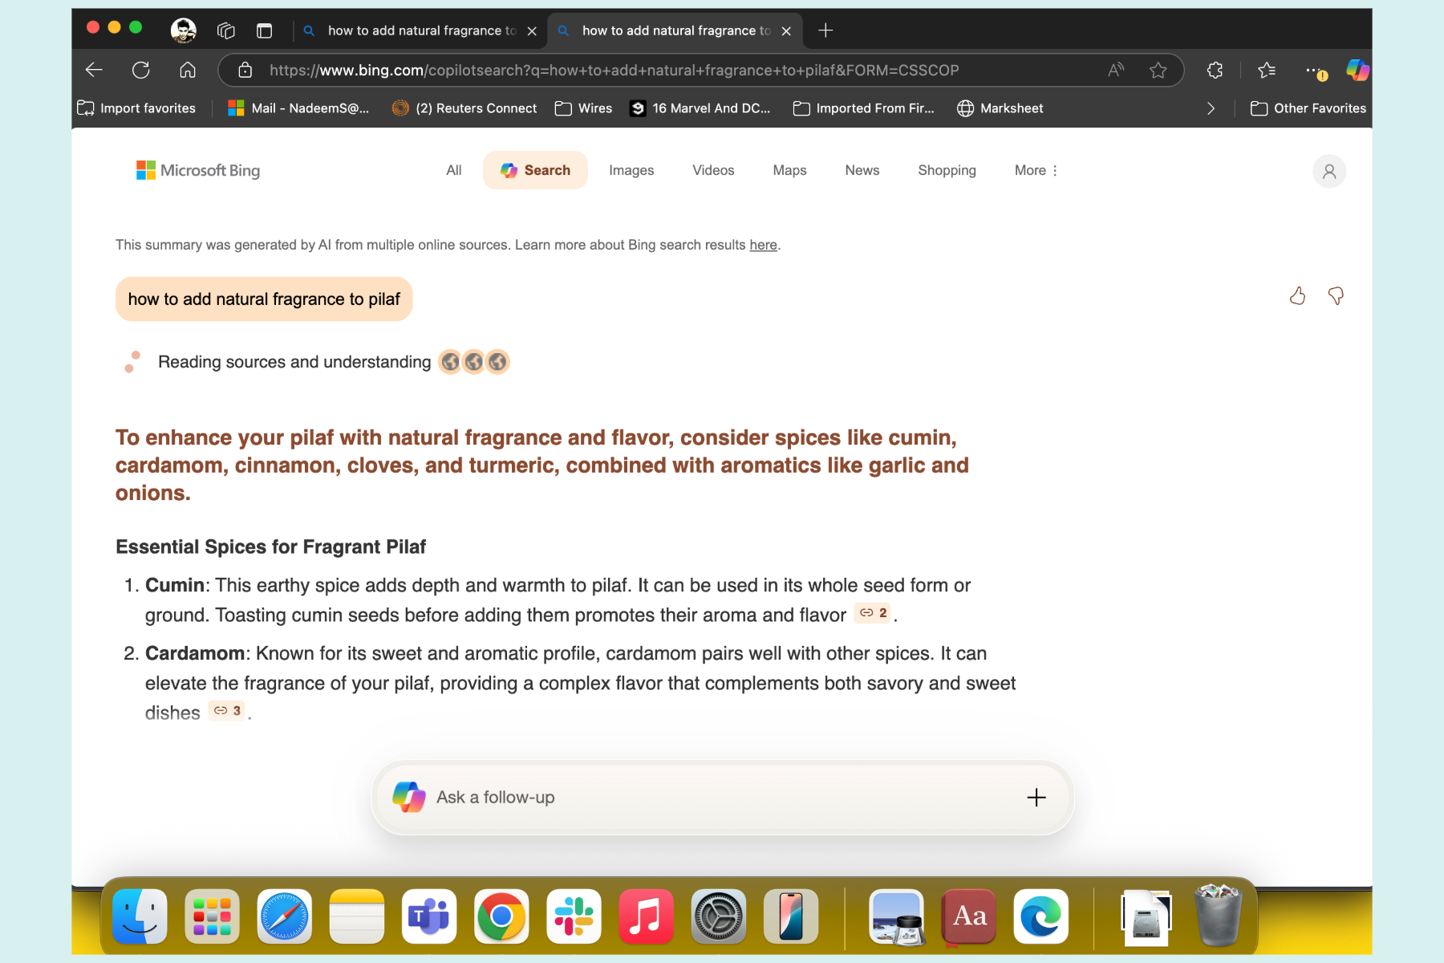Expand the More search categories menu
Image resolution: width=1444 pixels, height=963 pixels.
click(x=1036, y=170)
